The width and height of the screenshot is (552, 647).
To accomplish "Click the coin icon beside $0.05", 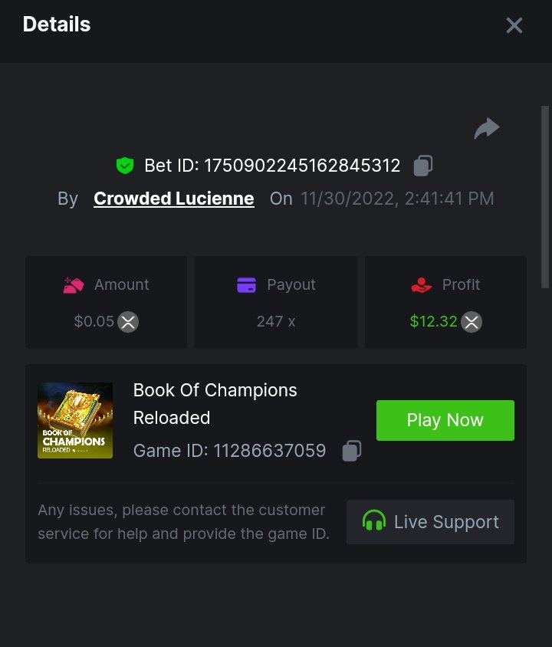I will click(x=128, y=322).
